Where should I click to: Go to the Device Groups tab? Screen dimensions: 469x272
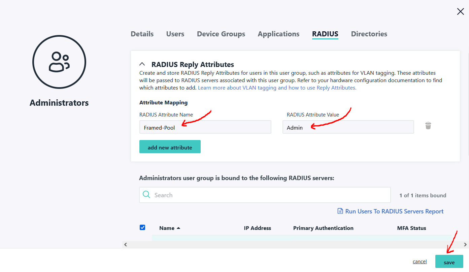pos(221,34)
